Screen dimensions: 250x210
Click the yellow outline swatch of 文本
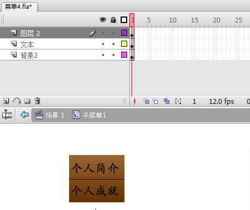pos(124,44)
